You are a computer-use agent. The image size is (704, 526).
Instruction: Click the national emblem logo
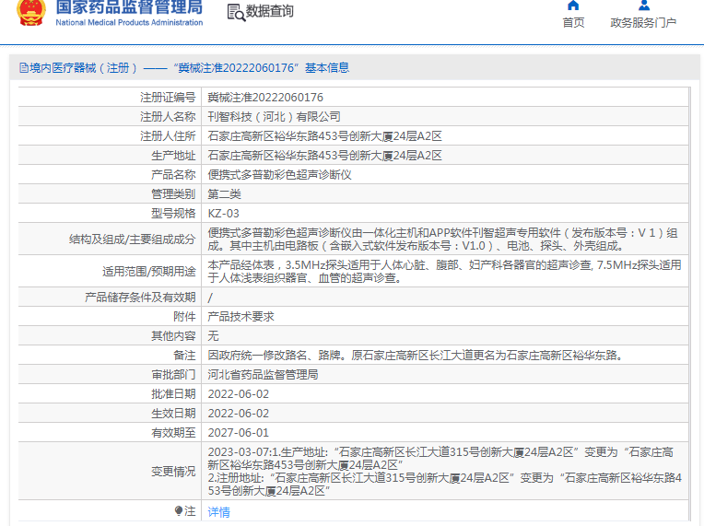pyautogui.click(x=31, y=13)
